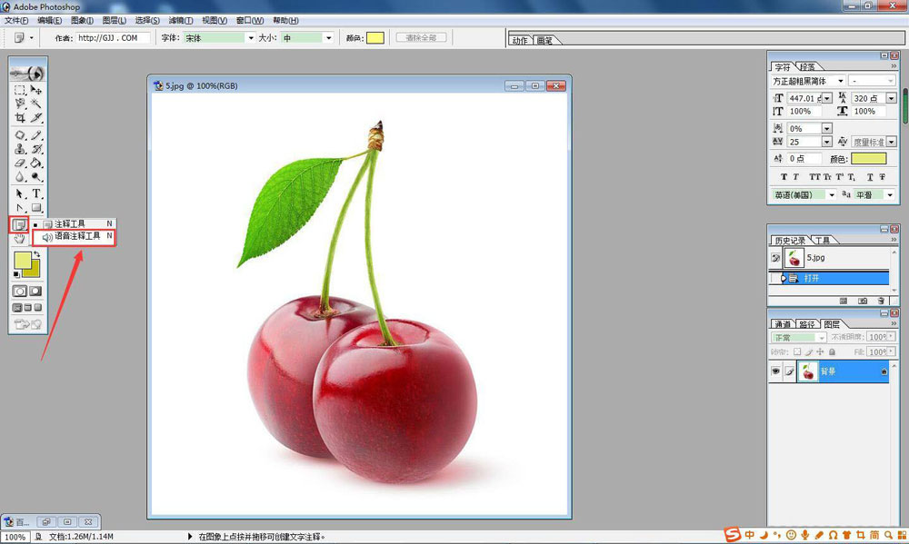Switch to Standard edit mode

[x=20, y=291]
